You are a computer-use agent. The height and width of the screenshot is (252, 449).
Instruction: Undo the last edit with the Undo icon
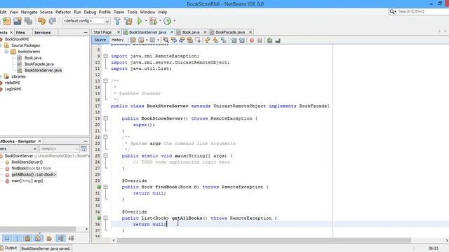coord(42,21)
